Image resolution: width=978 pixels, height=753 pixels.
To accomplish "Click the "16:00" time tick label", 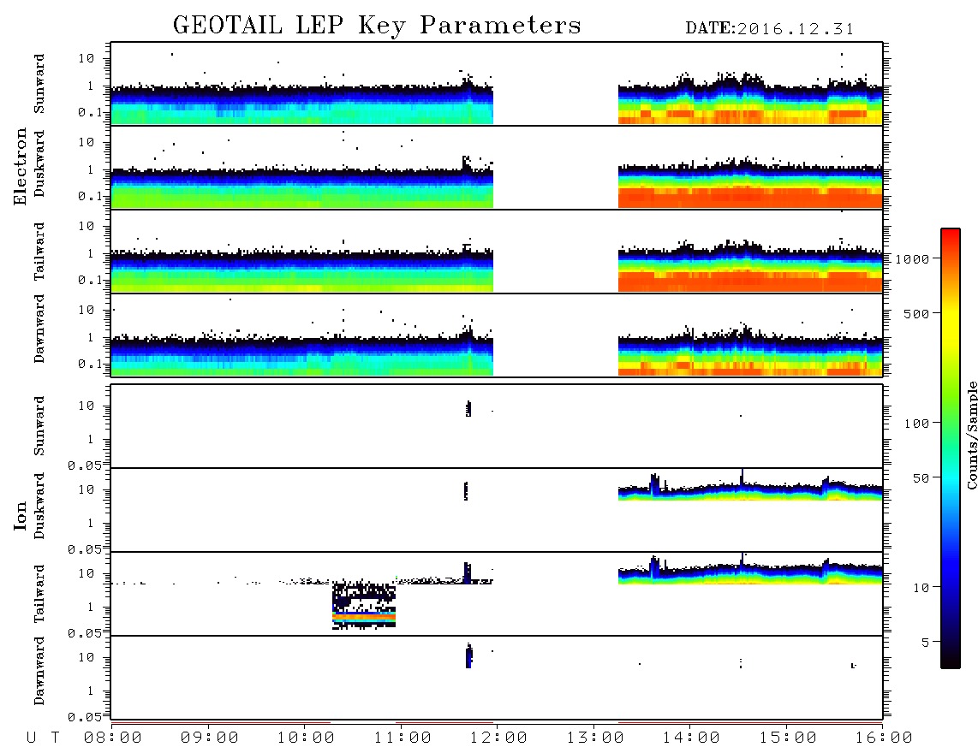I will (x=884, y=738).
